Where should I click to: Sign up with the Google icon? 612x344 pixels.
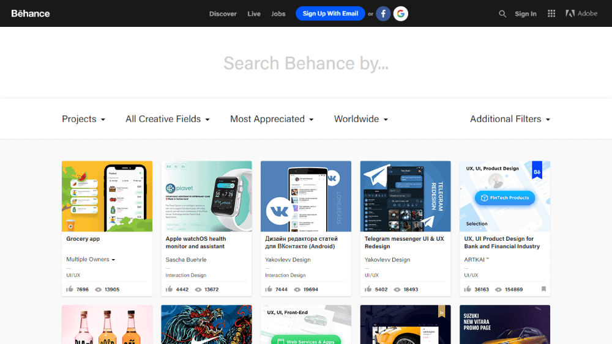pos(400,13)
